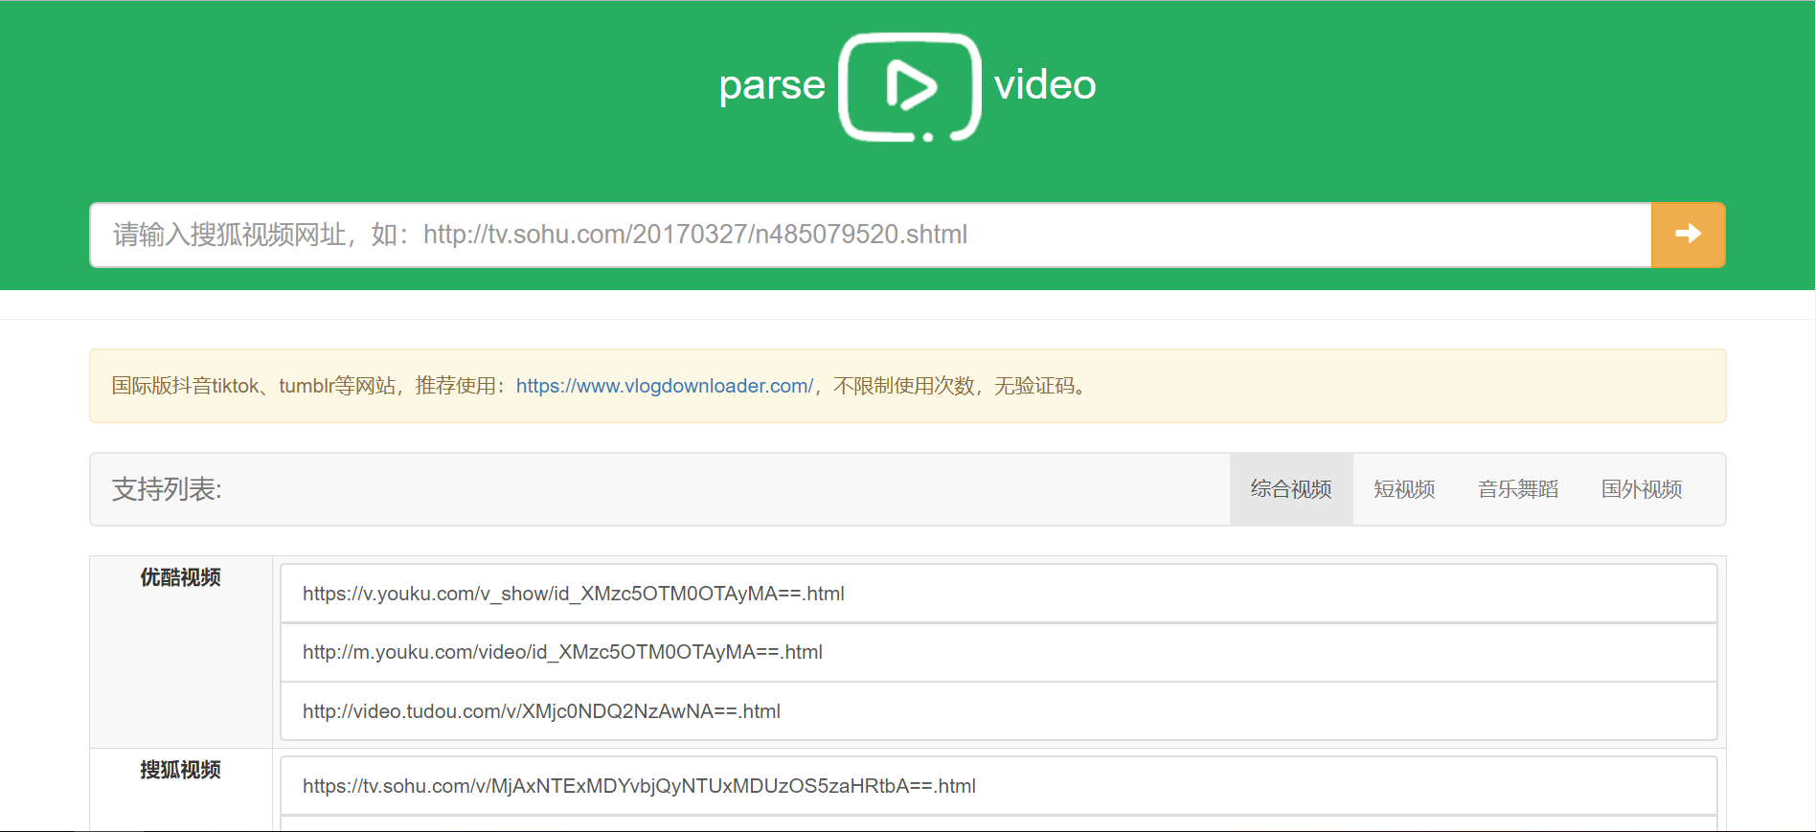Select the v.youku.com v_show example URL

[x=998, y=594]
